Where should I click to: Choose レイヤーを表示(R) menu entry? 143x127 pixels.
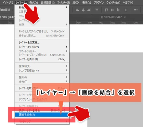(x=42, y=59)
